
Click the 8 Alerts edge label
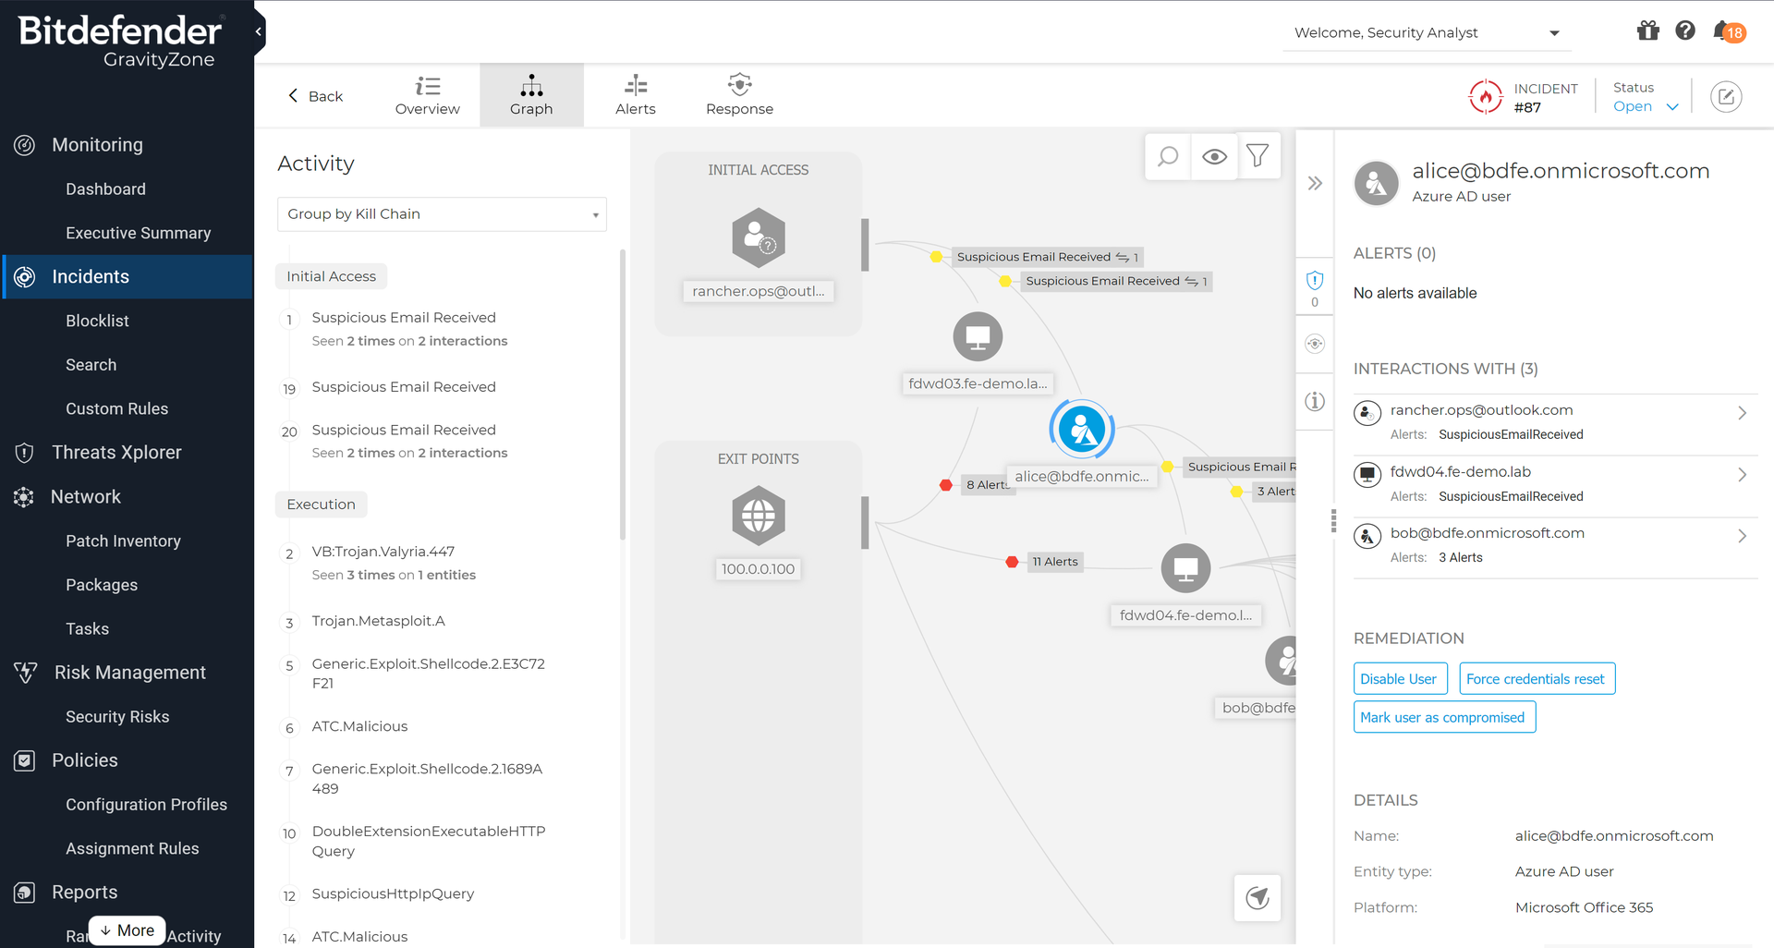point(987,484)
